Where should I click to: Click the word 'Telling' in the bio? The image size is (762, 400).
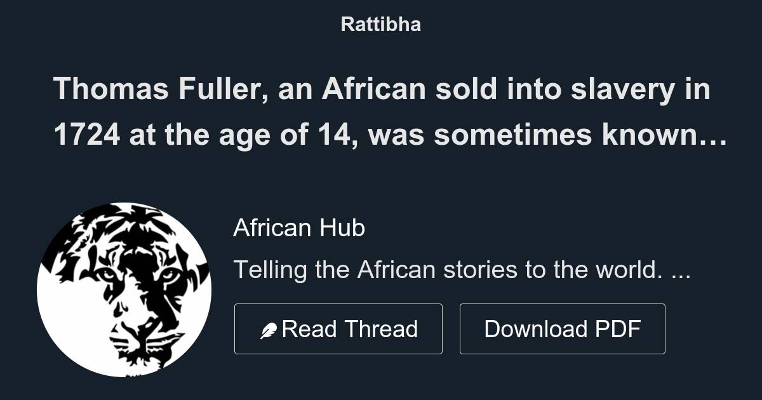tap(270, 271)
